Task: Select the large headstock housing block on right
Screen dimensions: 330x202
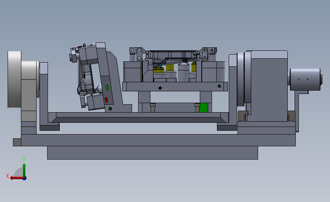Action: [269, 86]
